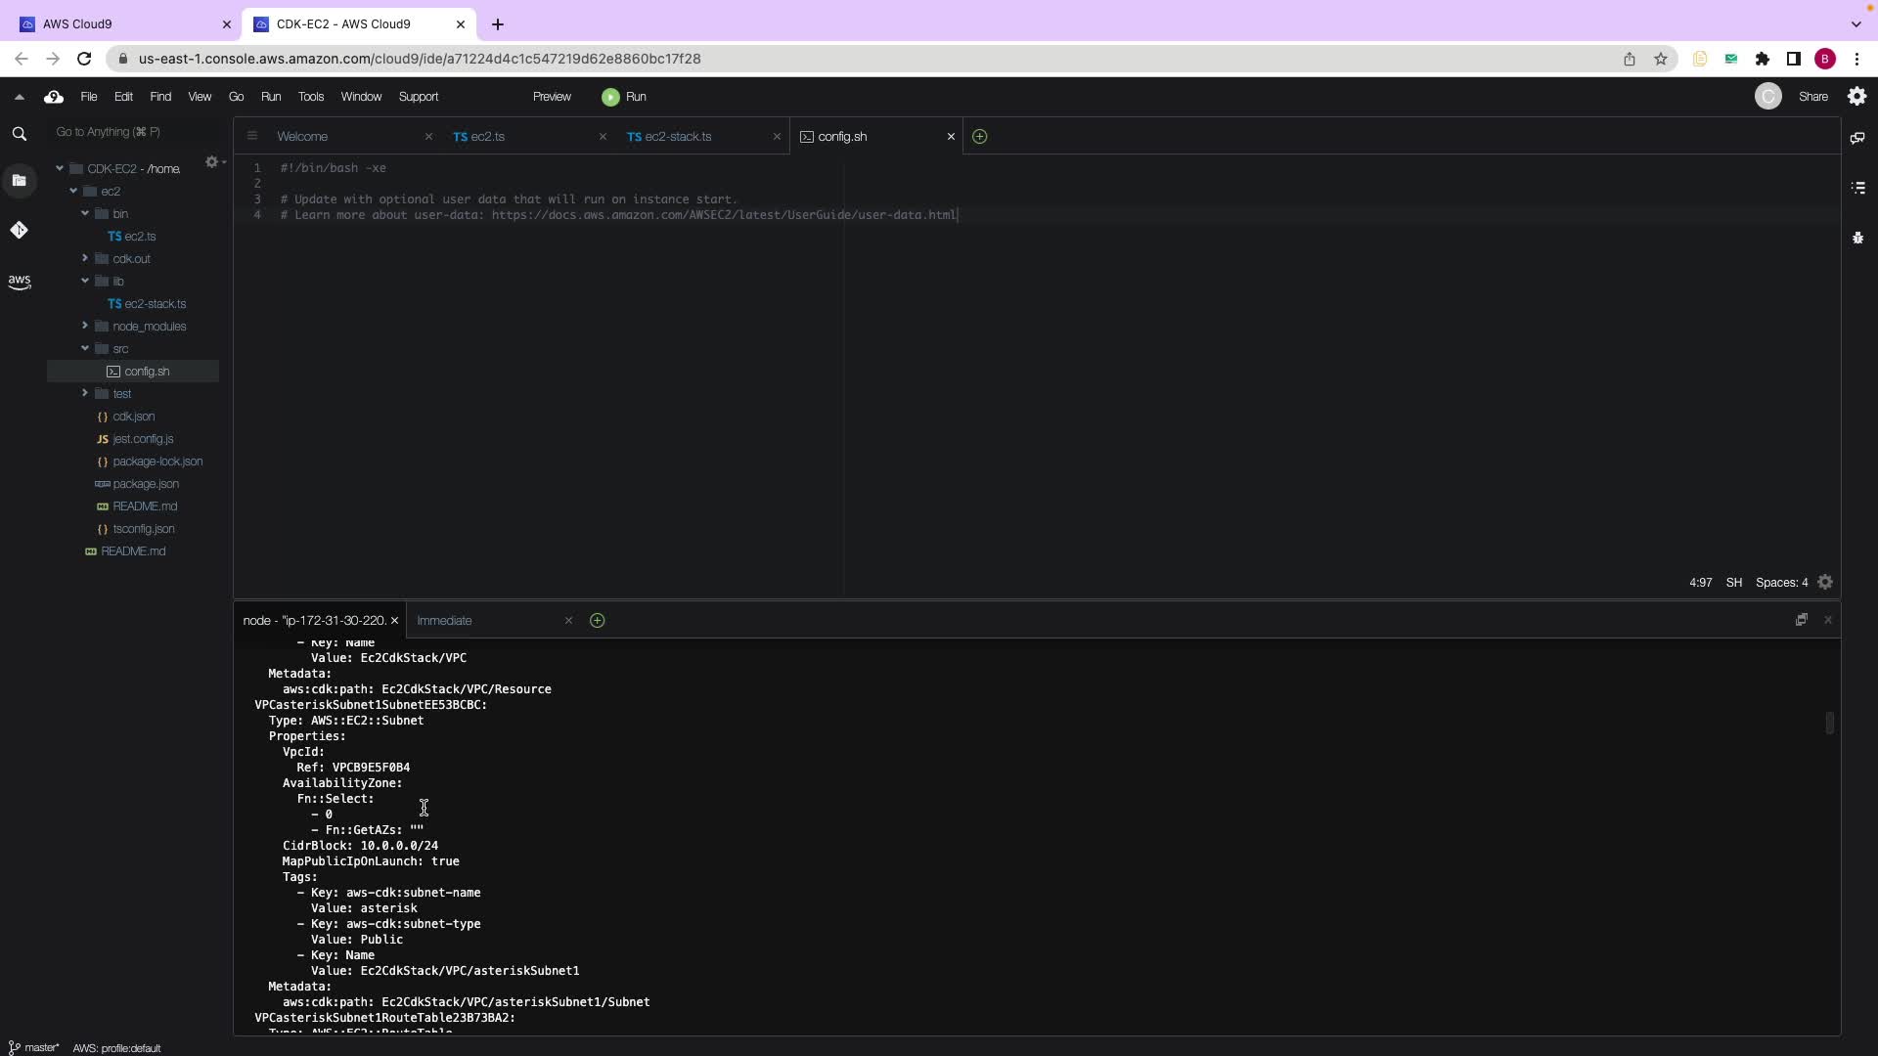
Task: Collapse the src folder
Action: tap(85, 349)
